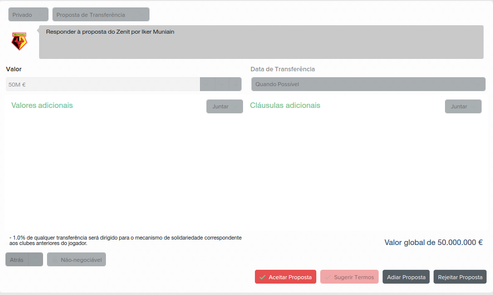Open Juntar dropdown for Cláusulas adicionais
This screenshot has height=295, width=493.
[x=463, y=106]
